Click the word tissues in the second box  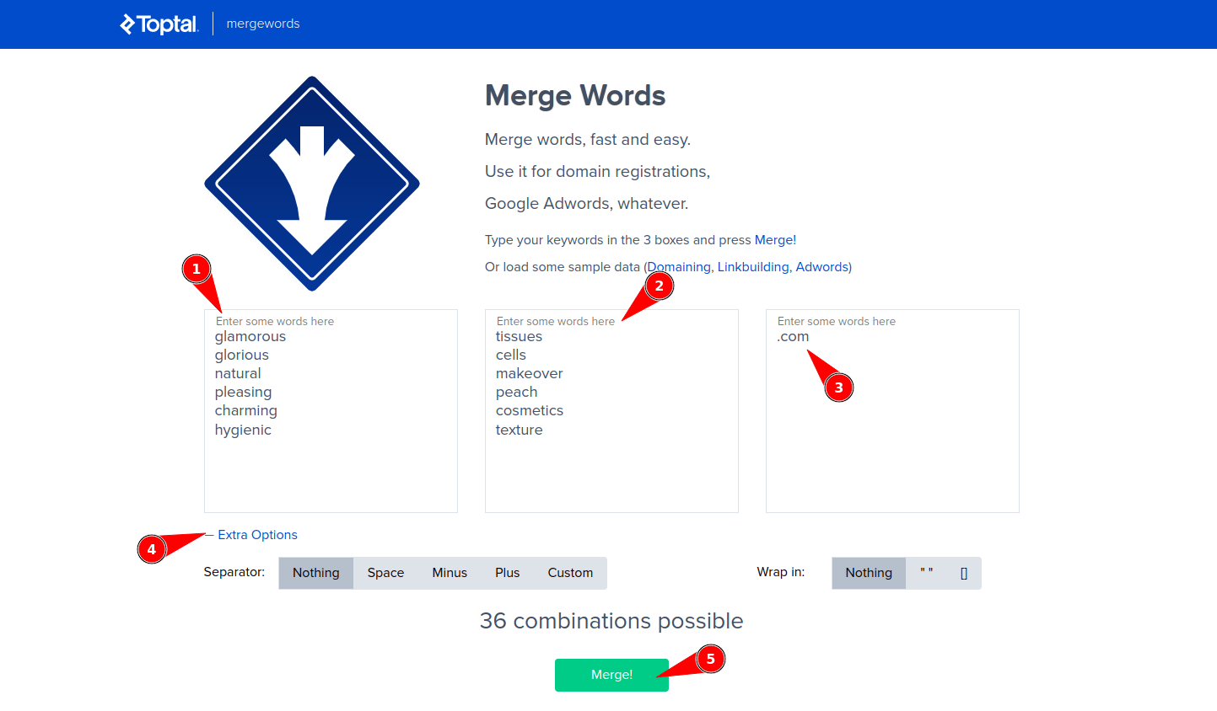click(x=519, y=337)
